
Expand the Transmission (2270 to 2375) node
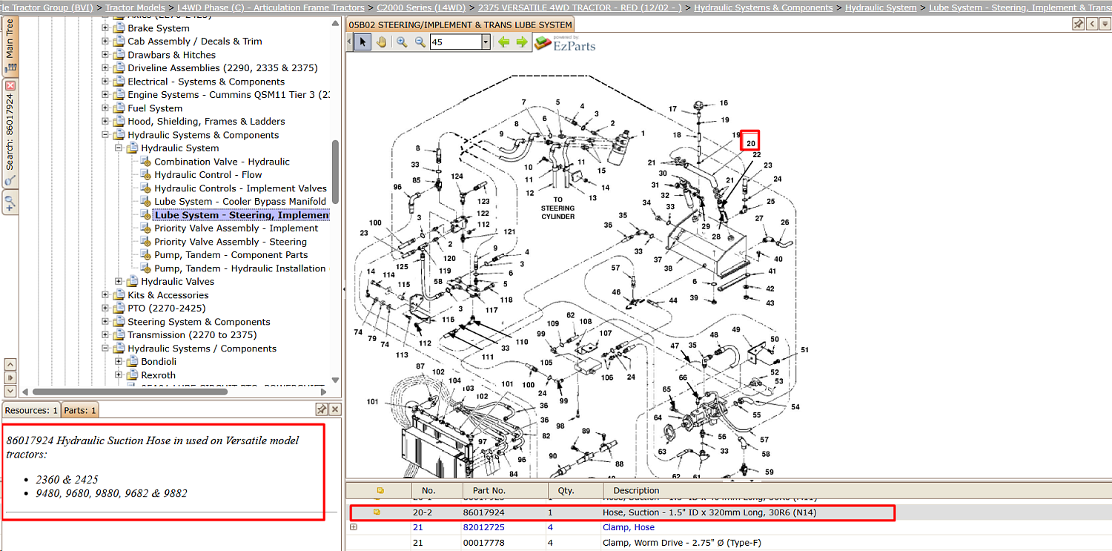pos(105,335)
